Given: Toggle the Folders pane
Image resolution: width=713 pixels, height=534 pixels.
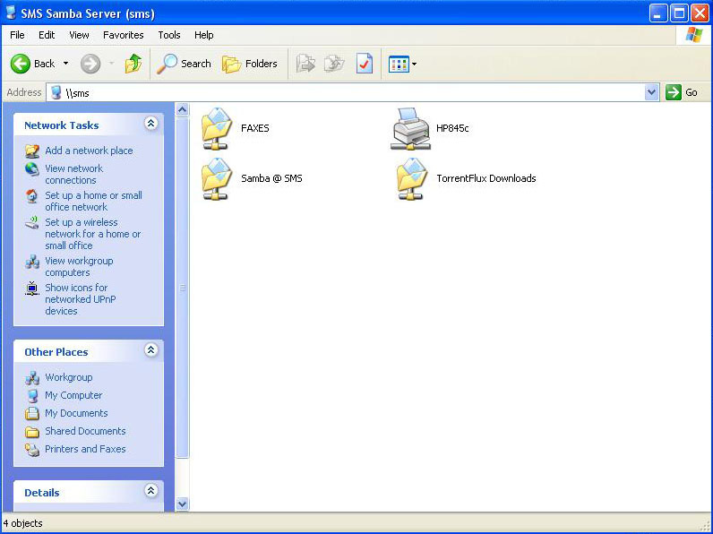Looking at the screenshot, I should click(x=250, y=64).
